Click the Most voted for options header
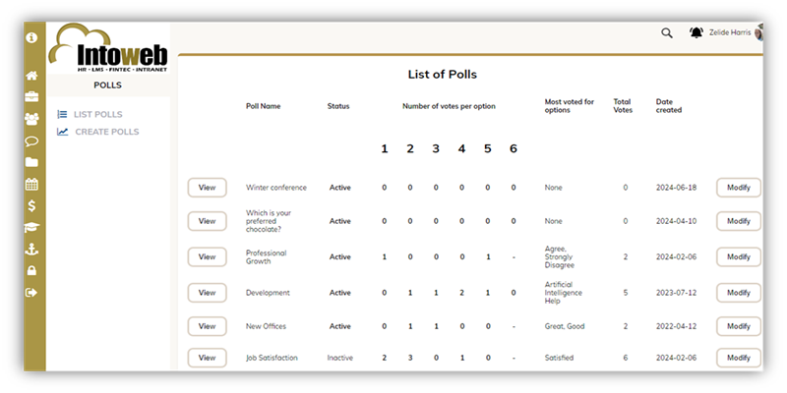 [x=570, y=106]
